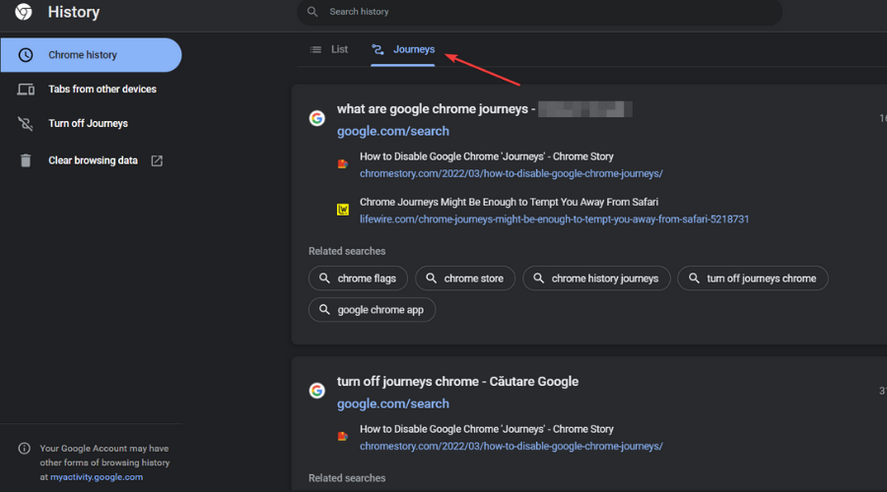The image size is (887, 492).
Task: Click the search magnifier icon in the search bar
Action: point(312,11)
